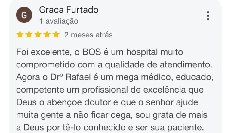Viewport: 231px width, 133px height.
Task: Click the "1 avaliação" review count
Action: point(59,21)
